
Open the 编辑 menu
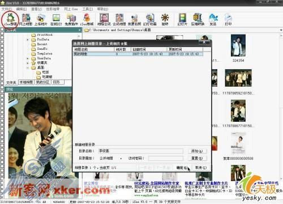click(22, 9)
